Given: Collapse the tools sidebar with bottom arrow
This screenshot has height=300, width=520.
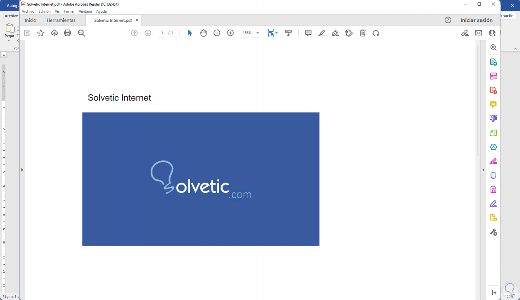Looking at the screenshot, I should 494,293.
